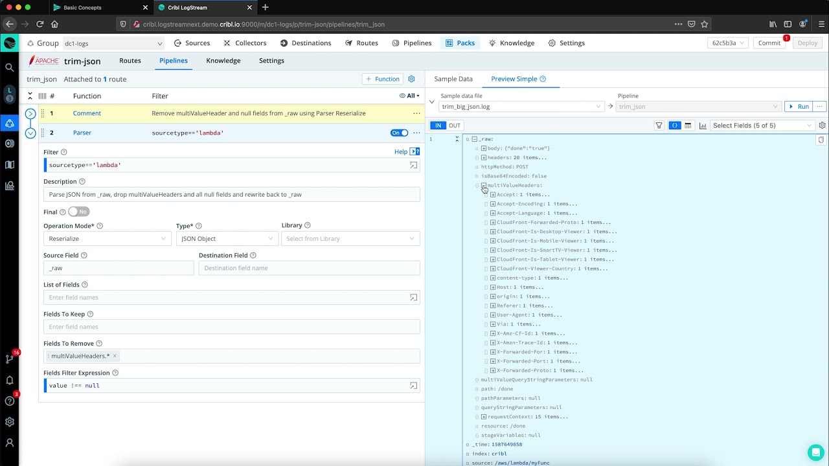Click the Source Field input

click(x=119, y=268)
